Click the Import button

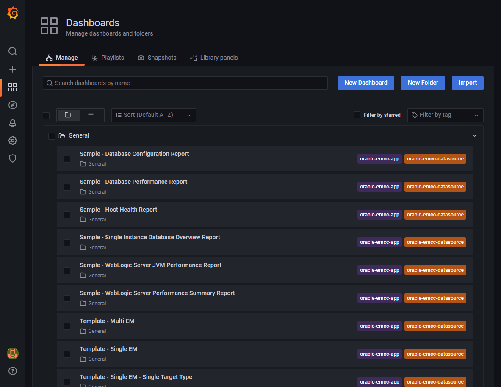(468, 83)
